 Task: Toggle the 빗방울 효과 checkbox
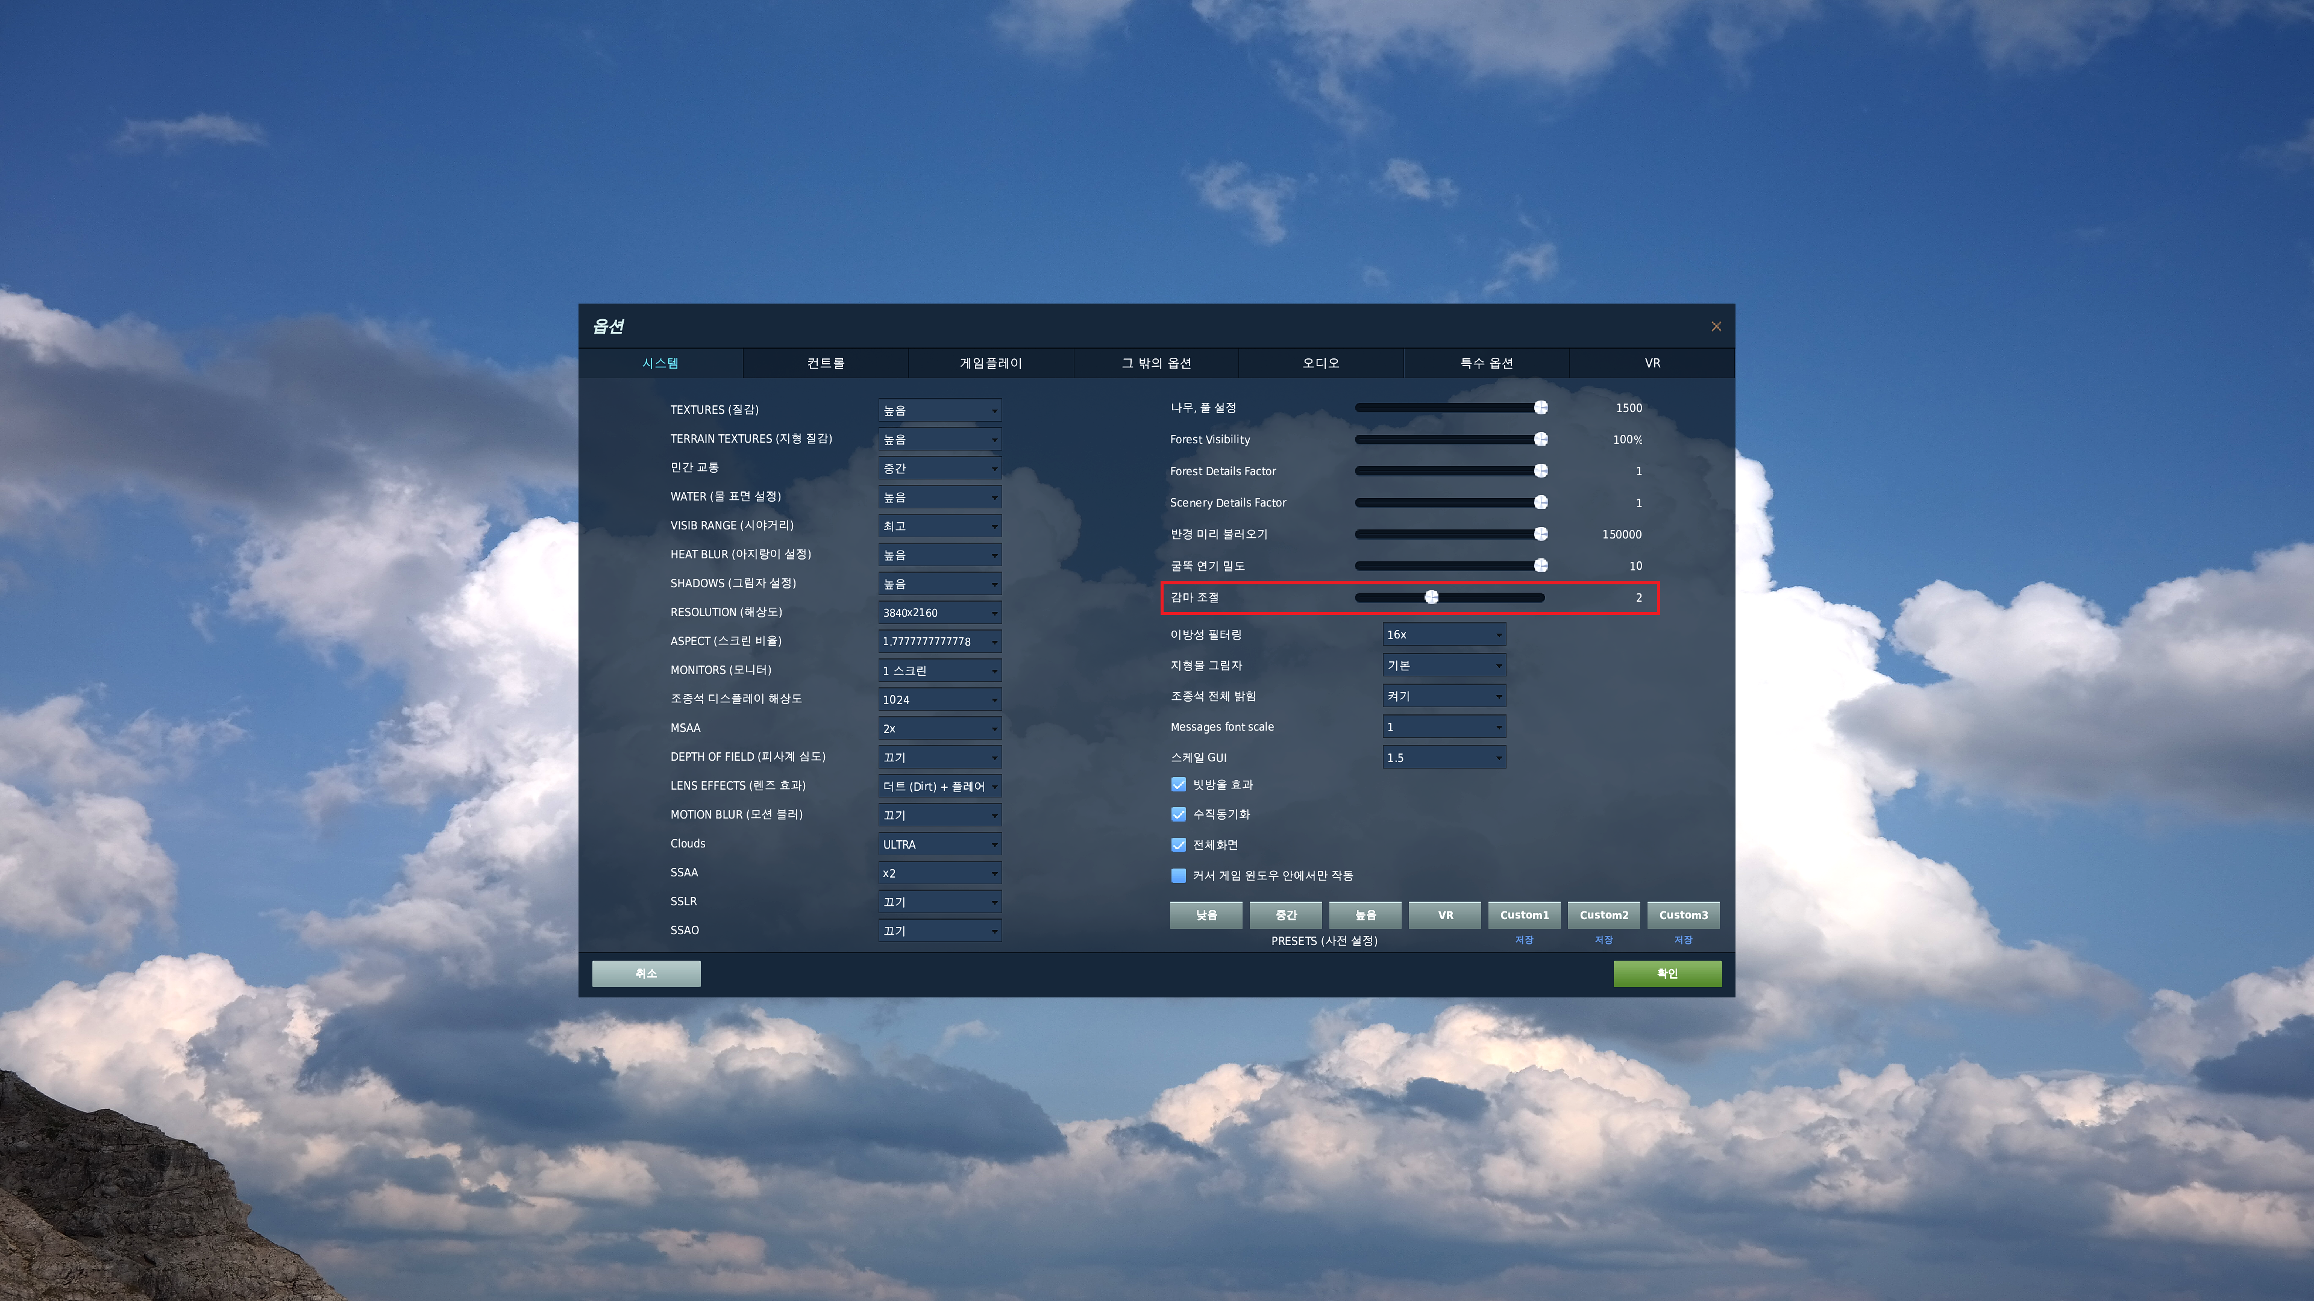pos(1179,784)
